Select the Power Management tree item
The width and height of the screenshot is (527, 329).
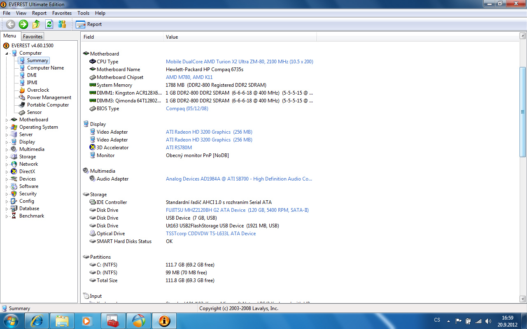pos(49,97)
